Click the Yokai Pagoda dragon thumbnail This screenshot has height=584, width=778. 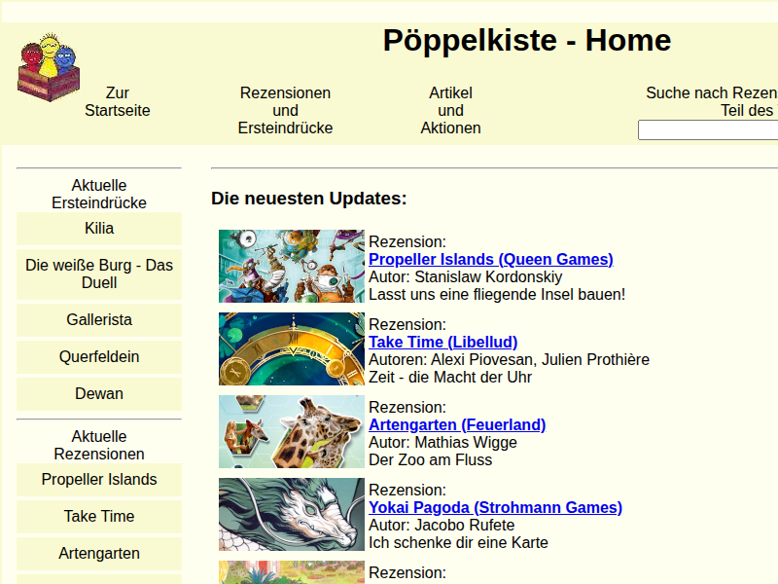pyautogui.click(x=291, y=515)
